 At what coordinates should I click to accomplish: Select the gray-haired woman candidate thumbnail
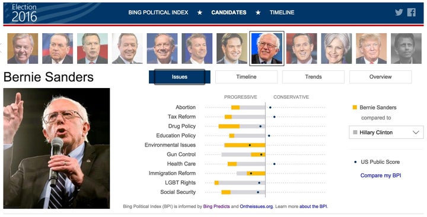(x=336, y=48)
